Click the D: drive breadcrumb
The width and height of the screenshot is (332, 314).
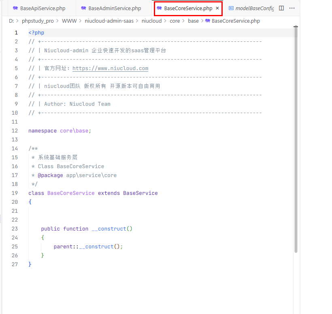click(12, 21)
